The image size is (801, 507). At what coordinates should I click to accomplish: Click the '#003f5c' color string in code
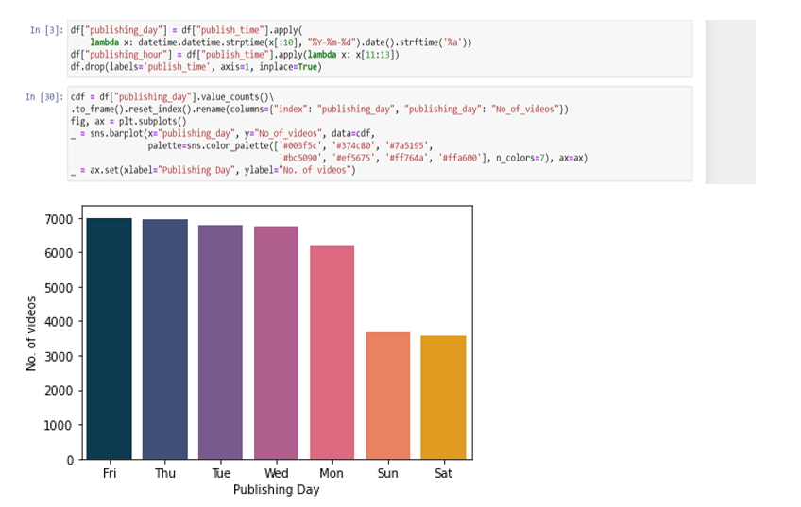[300, 145]
